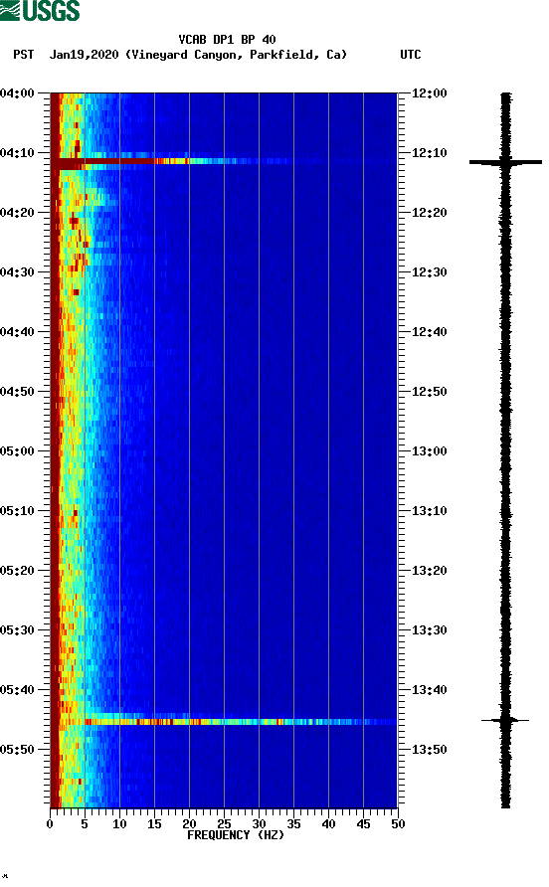
Task: Click the '12:20' UTC time label
Action: [x=429, y=213]
